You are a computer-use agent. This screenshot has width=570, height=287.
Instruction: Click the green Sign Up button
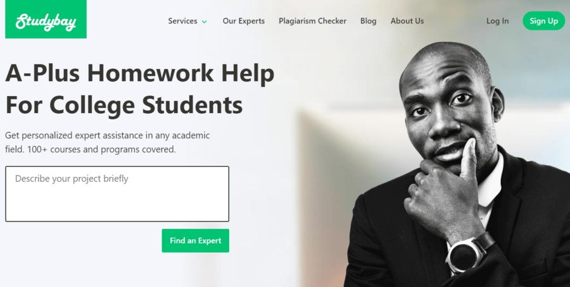click(x=543, y=21)
